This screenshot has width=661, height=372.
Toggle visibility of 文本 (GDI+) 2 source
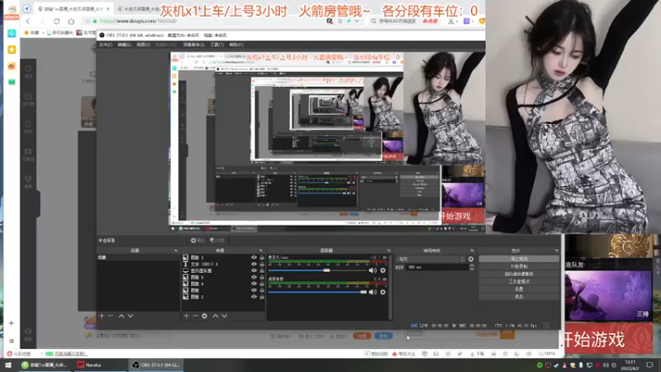point(254,264)
